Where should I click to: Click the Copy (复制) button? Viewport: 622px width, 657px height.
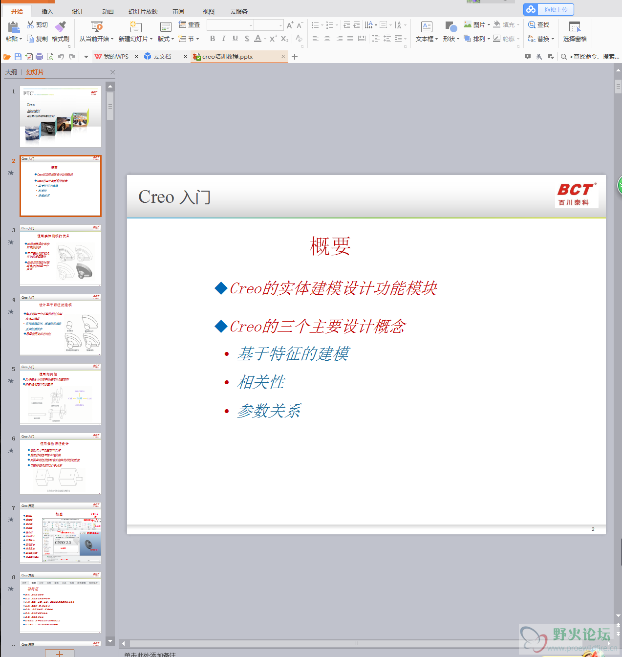click(x=37, y=39)
